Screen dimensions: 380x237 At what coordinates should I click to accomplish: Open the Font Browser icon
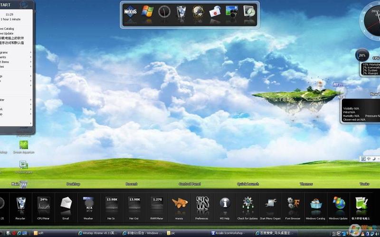(x=293, y=203)
